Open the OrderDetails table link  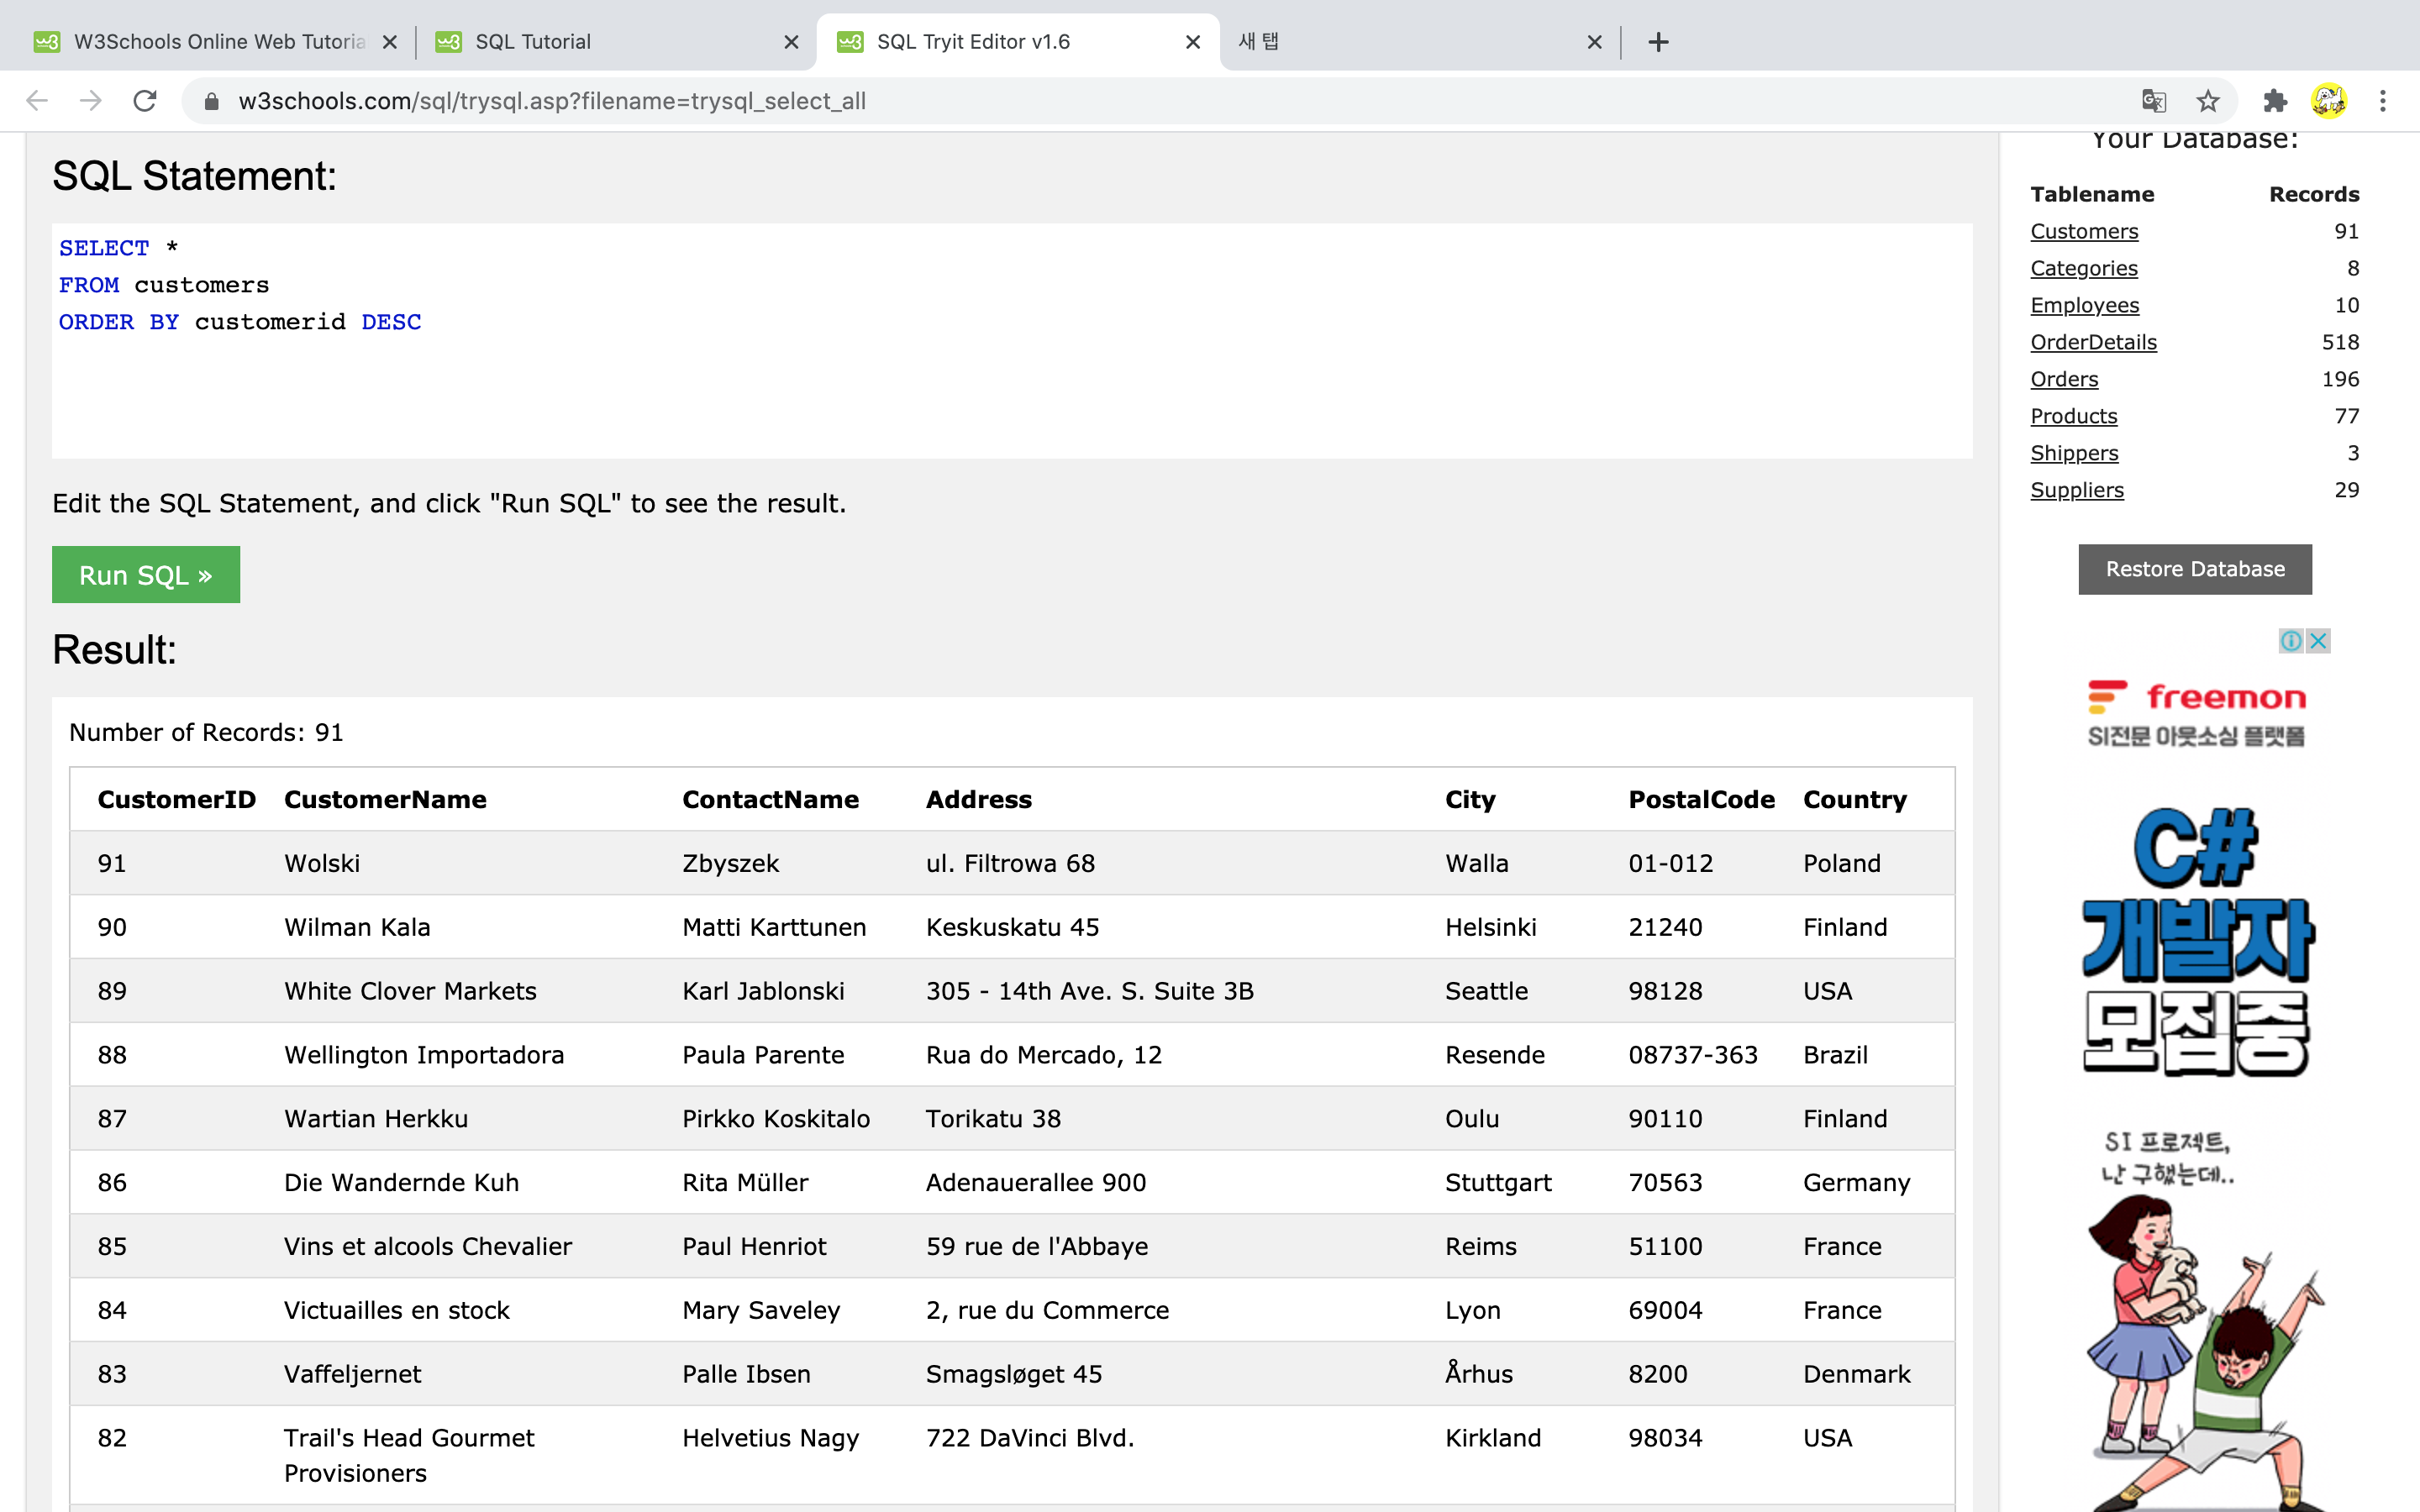tap(2093, 342)
